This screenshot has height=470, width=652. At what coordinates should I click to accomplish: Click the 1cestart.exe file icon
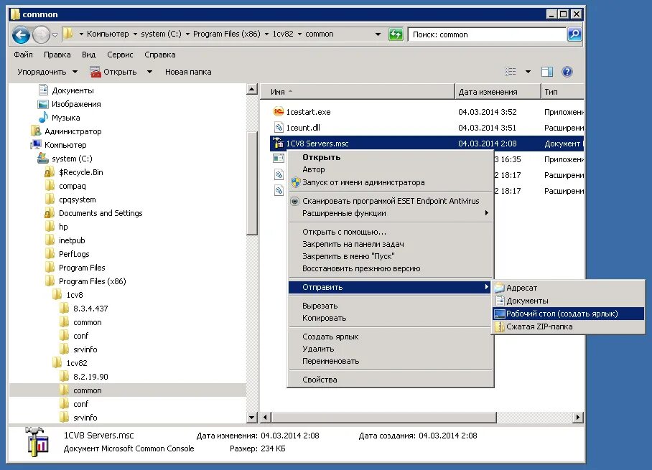tap(278, 111)
